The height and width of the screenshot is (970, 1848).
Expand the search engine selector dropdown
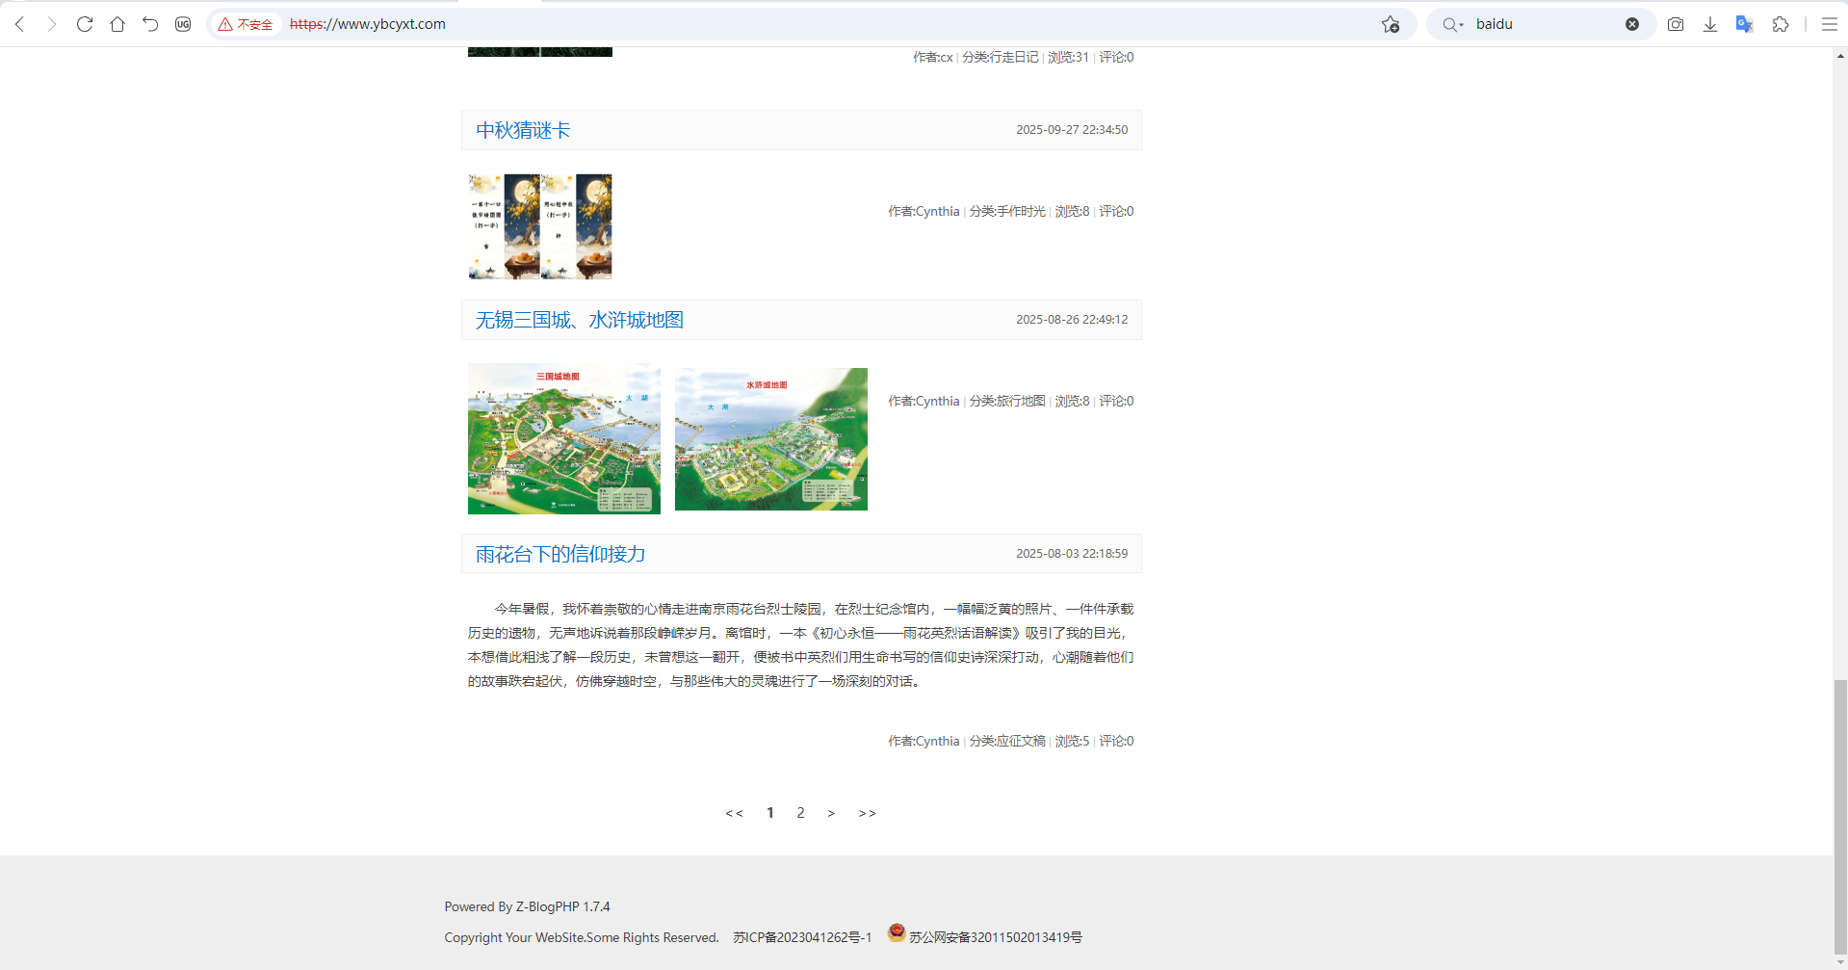tap(1452, 24)
